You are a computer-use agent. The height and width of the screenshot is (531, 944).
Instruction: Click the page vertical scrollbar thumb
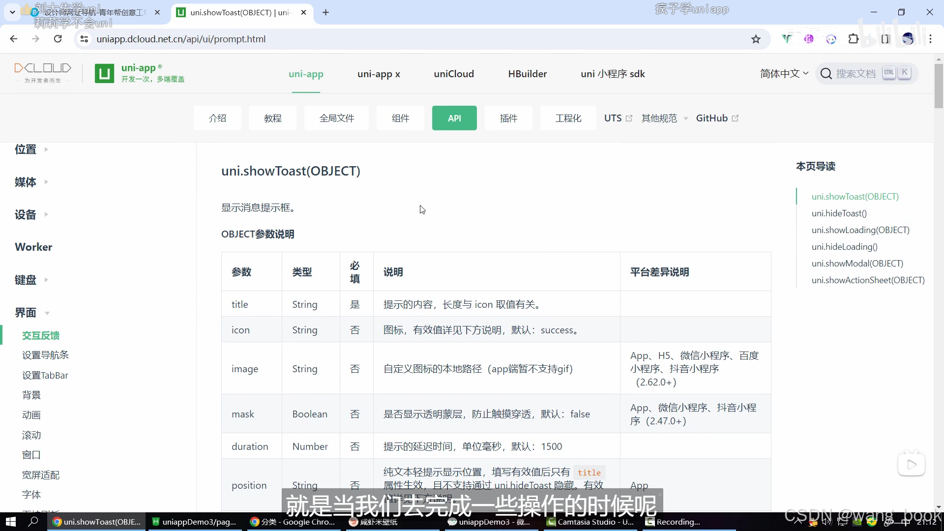[x=939, y=85]
